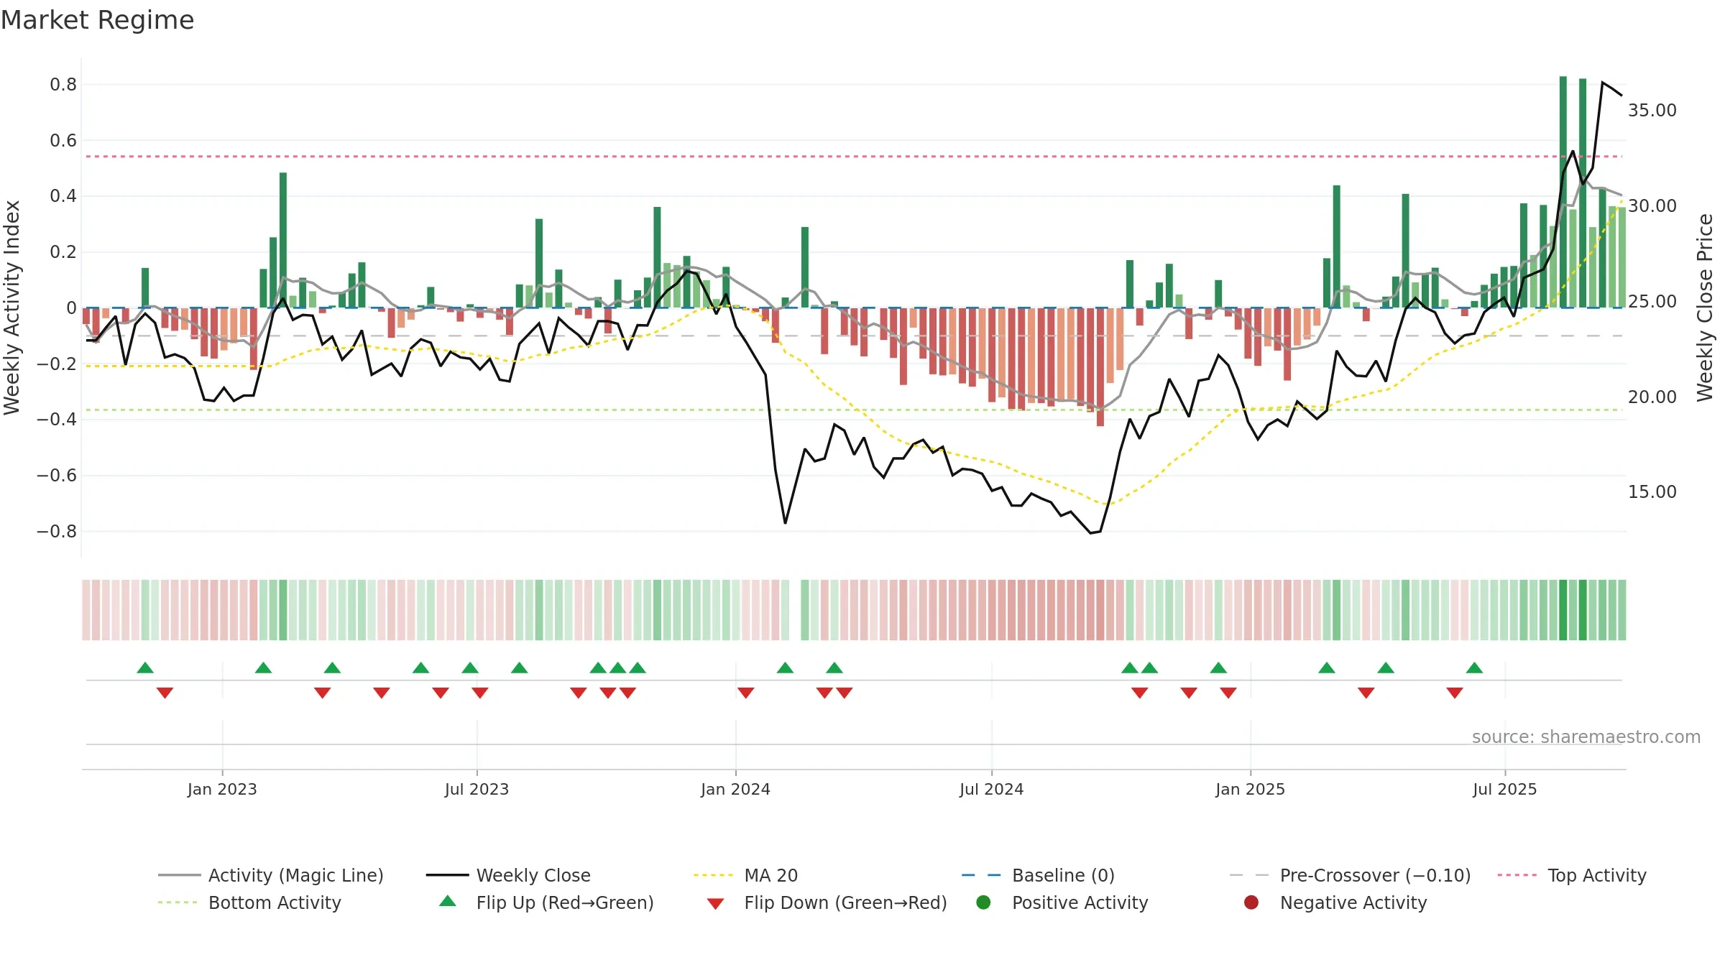Viewport: 1725px width, 970px height.
Task: Click the green Flip Up triangle icon in legend
Action: [x=448, y=901]
